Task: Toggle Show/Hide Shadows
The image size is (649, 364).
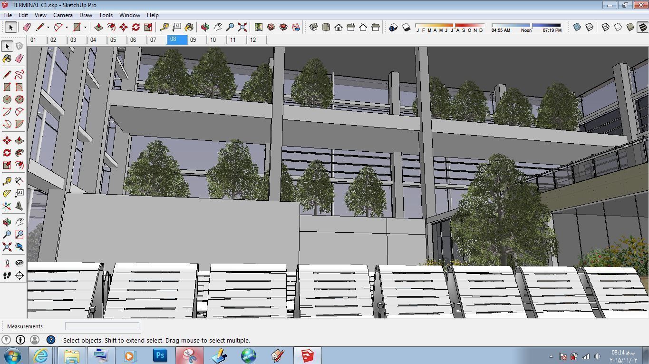Action: [406, 27]
